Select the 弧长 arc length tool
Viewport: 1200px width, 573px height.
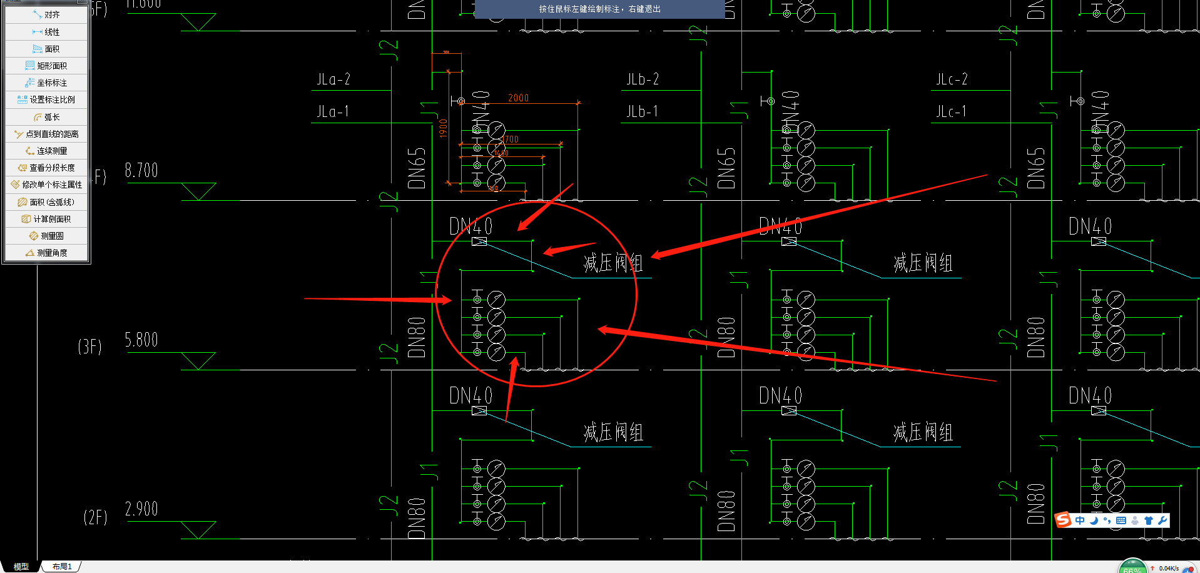[46, 117]
